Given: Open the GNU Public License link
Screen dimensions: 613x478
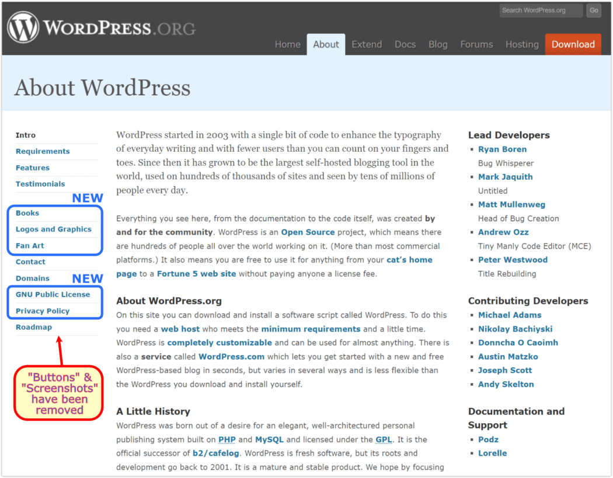Looking at the screenshot, I should (x=53, y=295).
